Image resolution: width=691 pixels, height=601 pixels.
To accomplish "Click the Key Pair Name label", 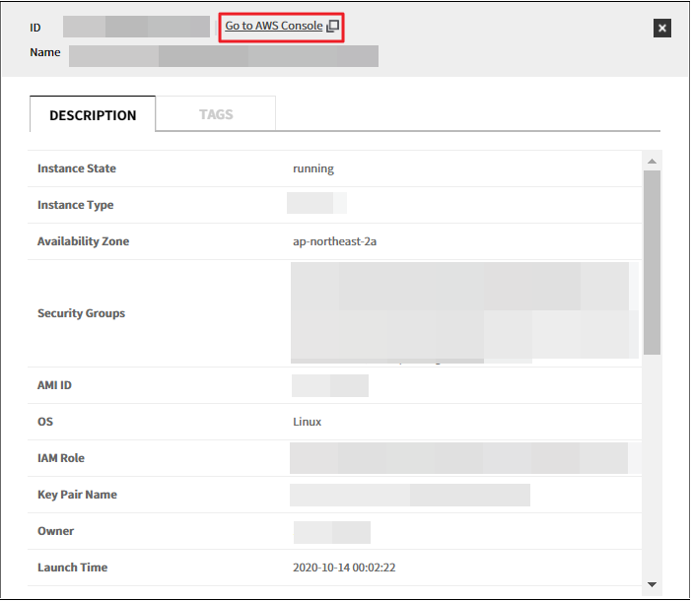I will click(77, 495).
